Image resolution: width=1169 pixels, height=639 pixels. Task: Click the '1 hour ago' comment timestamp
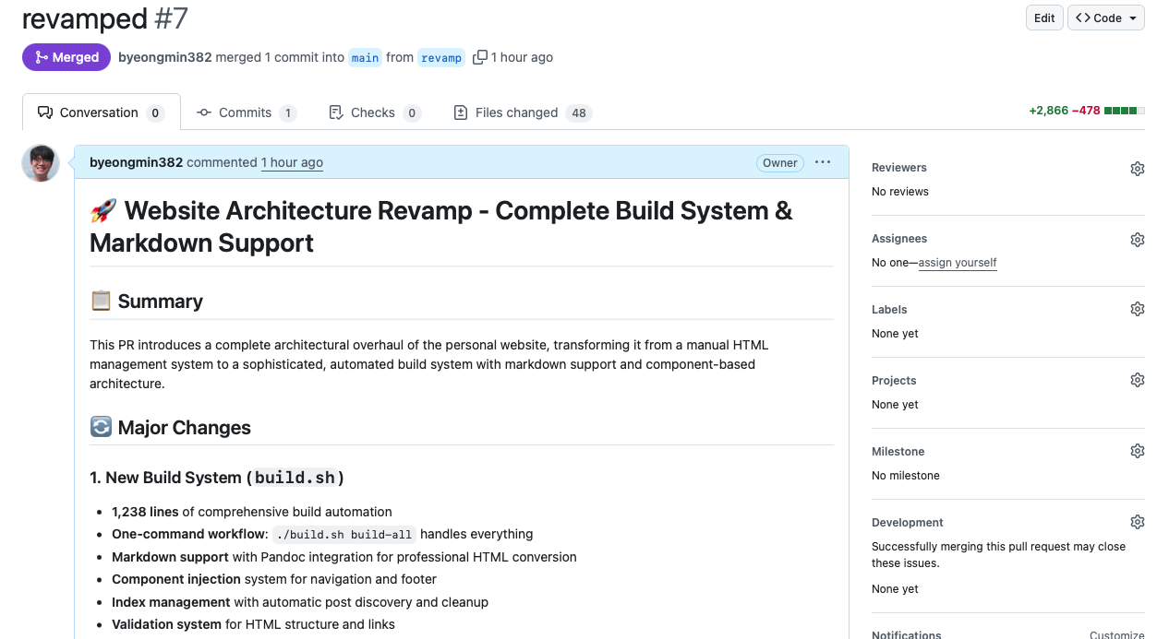coord(292,163)
